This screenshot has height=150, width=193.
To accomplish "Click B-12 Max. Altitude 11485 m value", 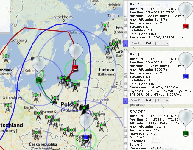I will [x=162, y=20].
